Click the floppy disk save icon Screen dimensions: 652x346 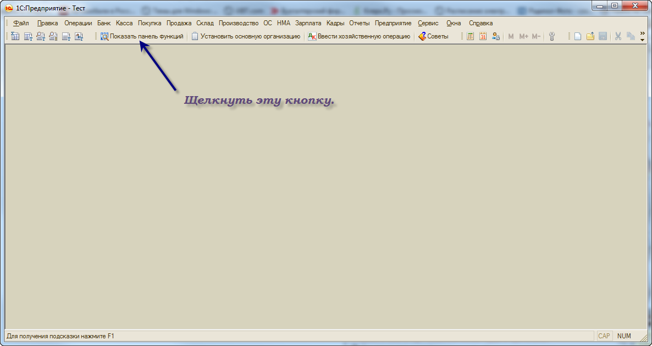[603, 36]
